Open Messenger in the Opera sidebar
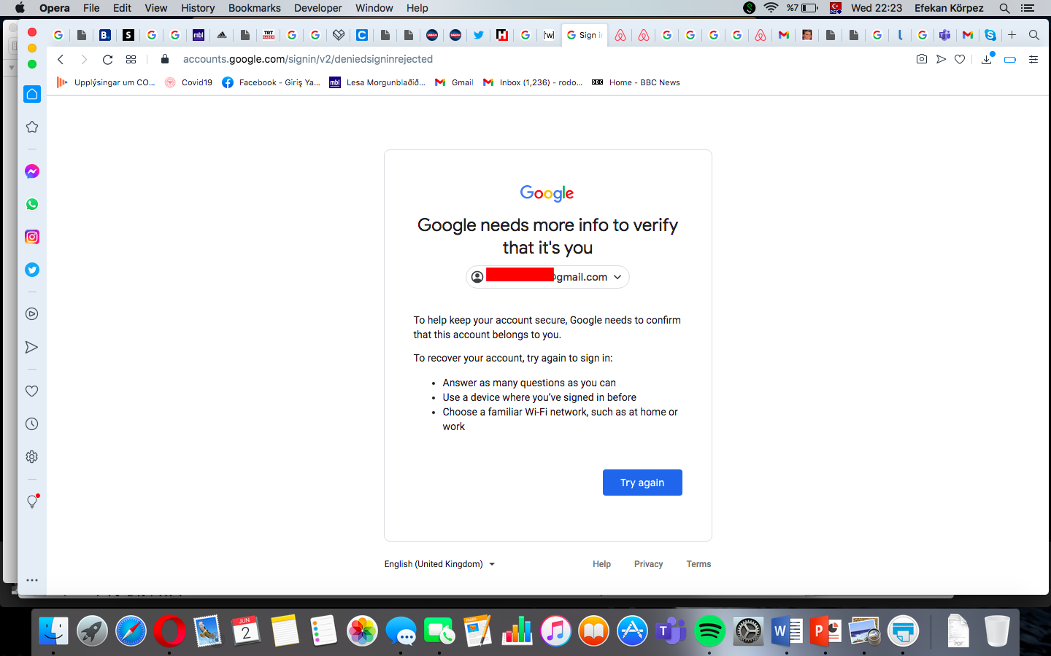The height and width of the screenshot is (656, 1051). [32, 171]
